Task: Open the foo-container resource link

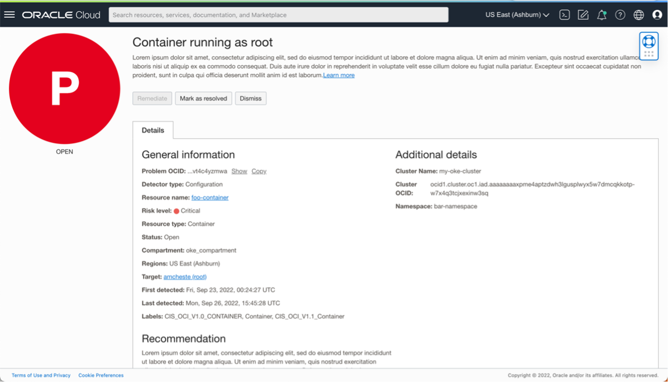Action: [209, 197]
